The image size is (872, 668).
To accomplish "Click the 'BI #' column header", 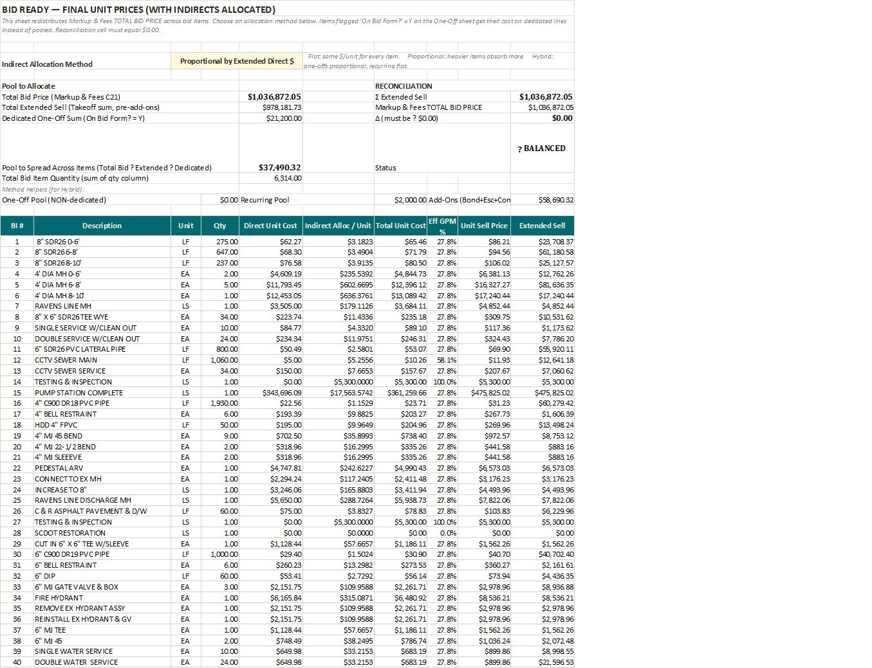I will coord(17,226).
